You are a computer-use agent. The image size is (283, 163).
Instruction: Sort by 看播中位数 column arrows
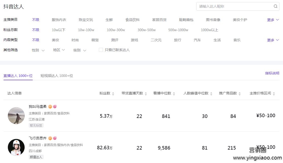tap(174, 94)
